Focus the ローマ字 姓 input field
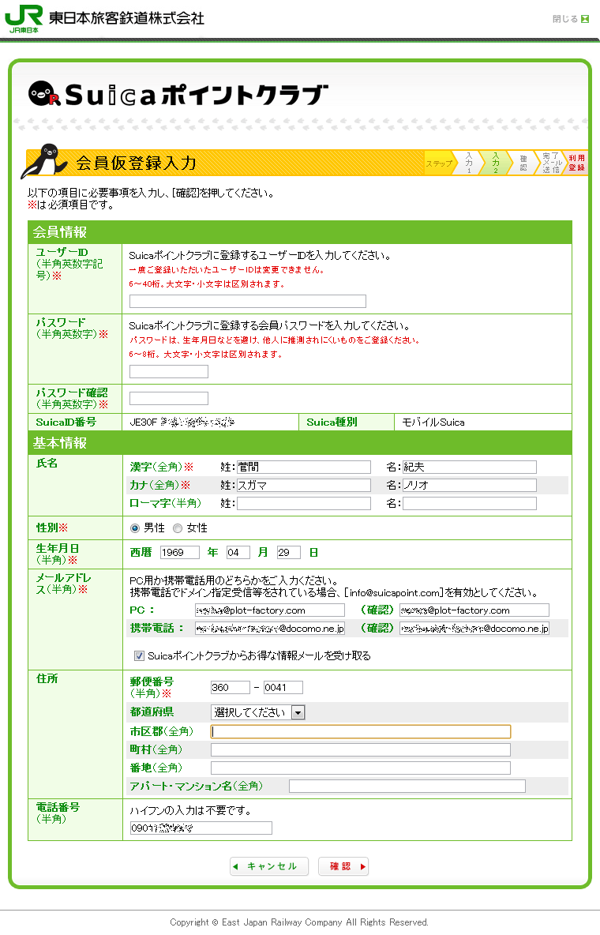The width and height of the screenshot is (600, 935). [304, 504]
